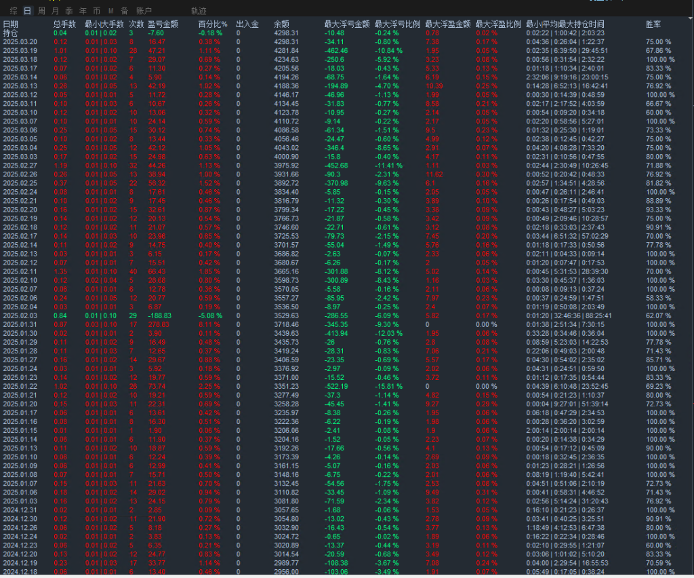This screenshot has height=578, width=694.
Task: Sort by 盈亏金额 column header
Action: 163,24
